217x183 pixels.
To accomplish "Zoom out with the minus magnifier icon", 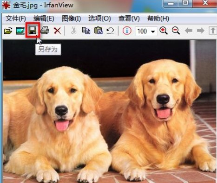I will coord(176,31).
